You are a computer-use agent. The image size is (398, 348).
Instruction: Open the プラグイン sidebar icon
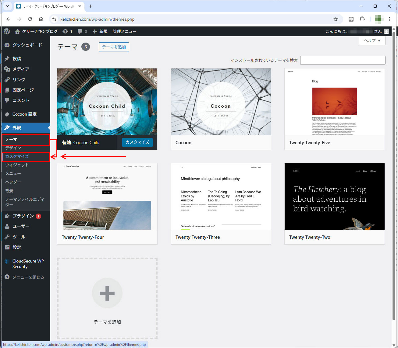(x=7, y=216)
